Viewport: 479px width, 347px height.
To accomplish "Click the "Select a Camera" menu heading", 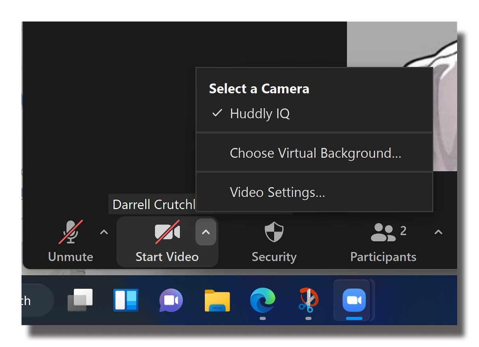I will coord(259,89).
